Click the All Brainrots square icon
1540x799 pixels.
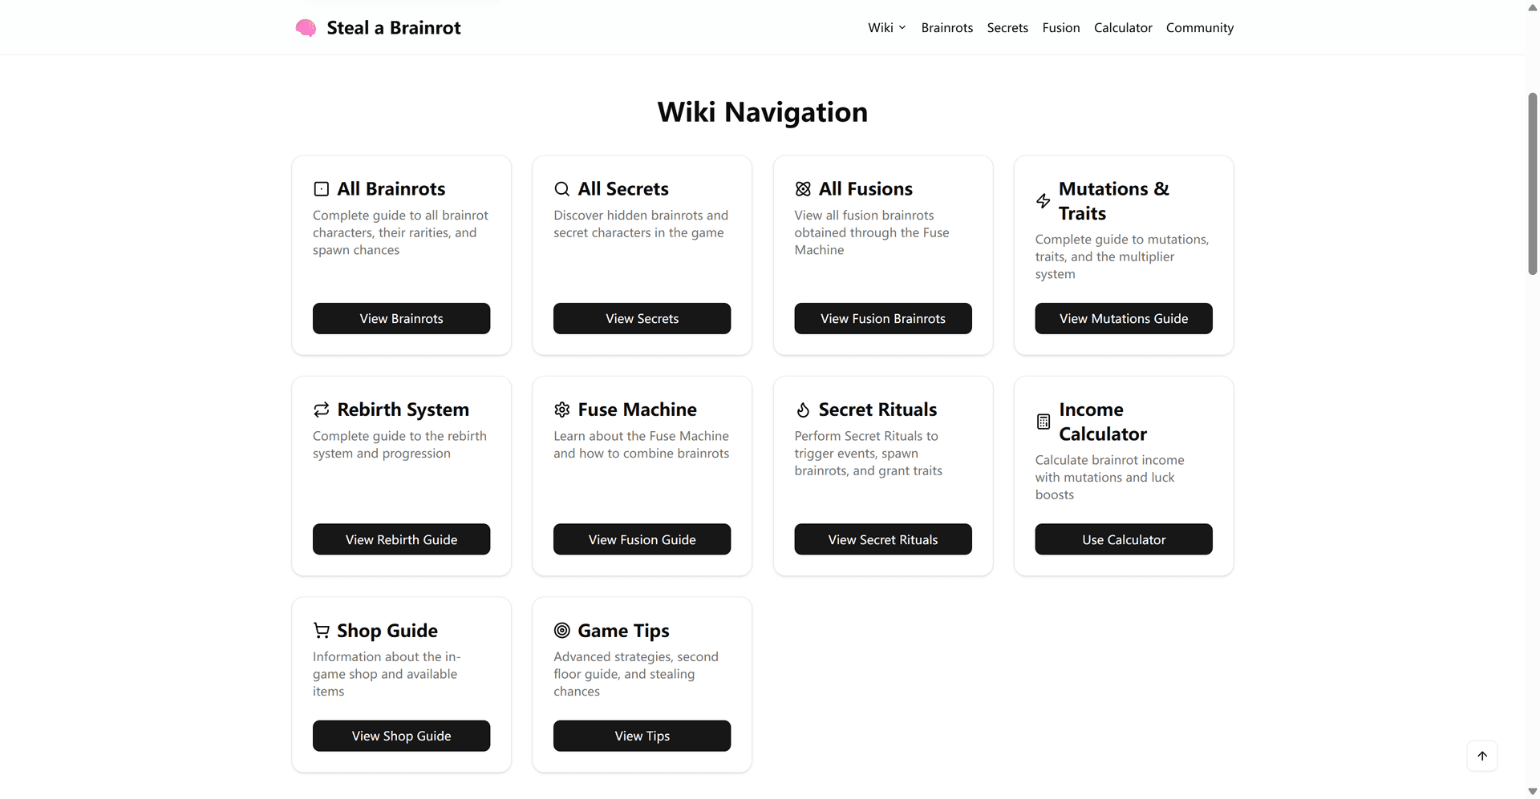(322, 189)
